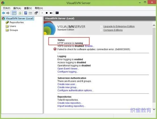Image resolution: width=157 pixels, height=119 pixels.
Task: Open the command prompt toolbar icon
Action: coord(57,13)
